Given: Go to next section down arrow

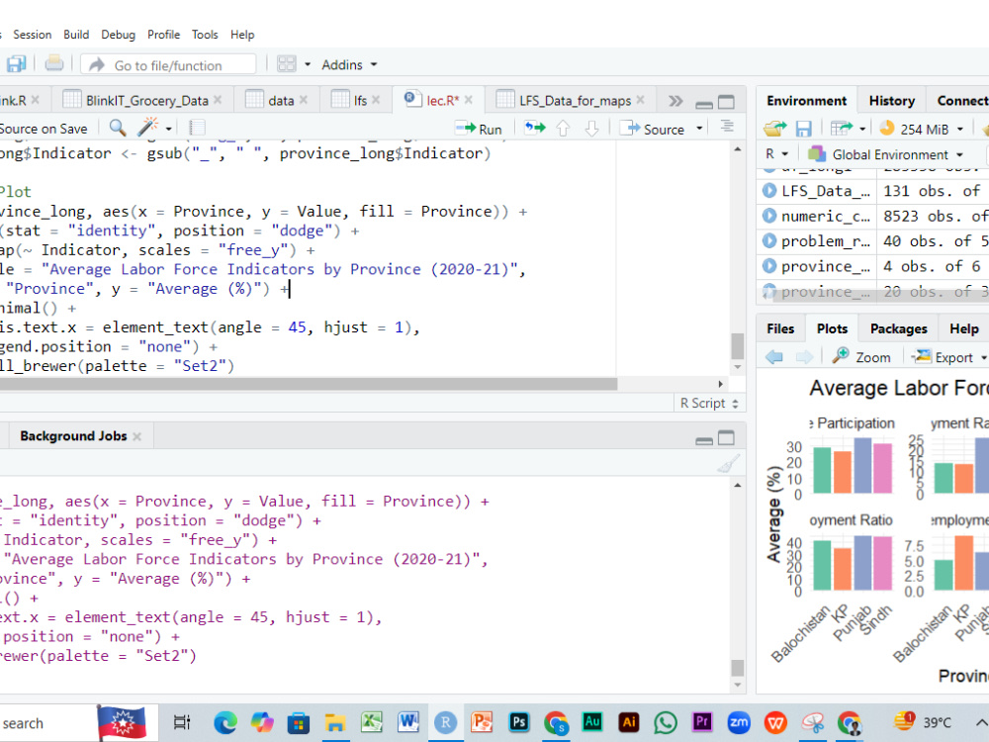Looking at the screenshot, I should pos(591,130).
